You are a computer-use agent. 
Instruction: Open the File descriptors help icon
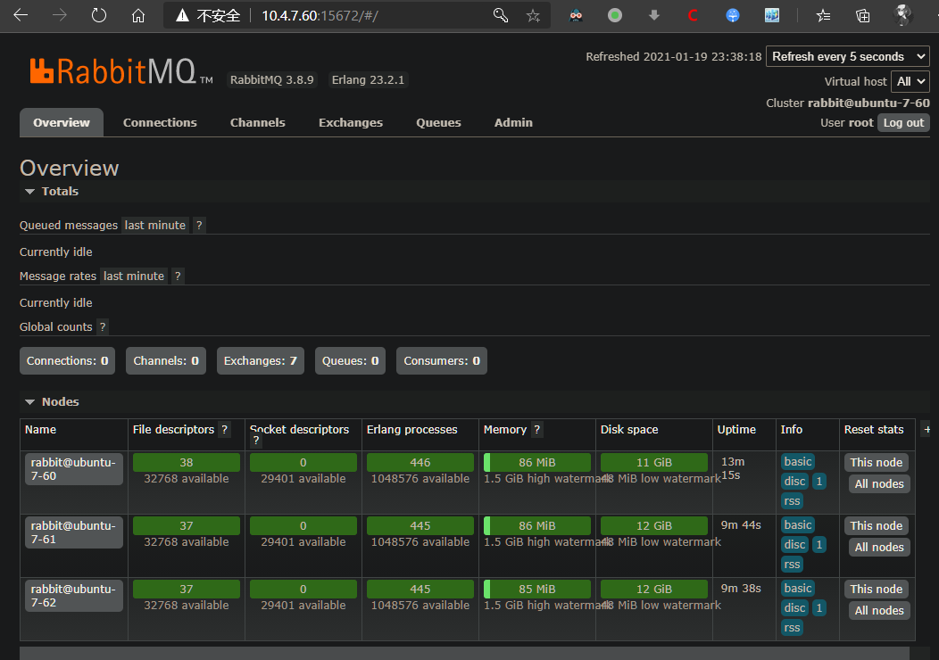point(225,430)
